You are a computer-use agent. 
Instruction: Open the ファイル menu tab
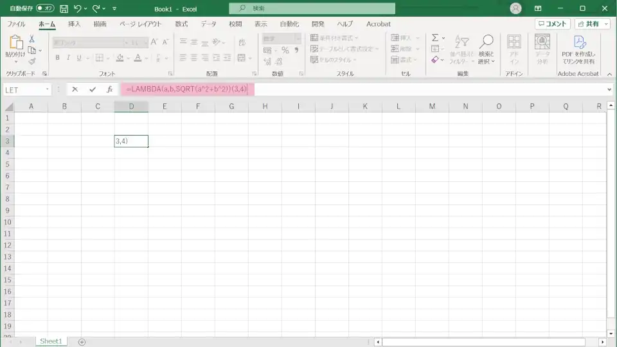tap(16, 24)
